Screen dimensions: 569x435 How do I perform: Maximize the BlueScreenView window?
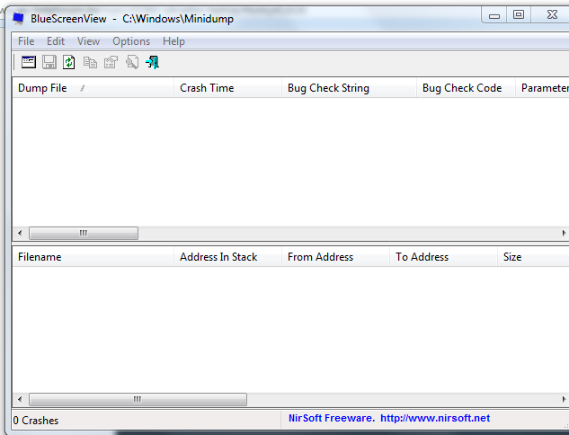(519, 15)
